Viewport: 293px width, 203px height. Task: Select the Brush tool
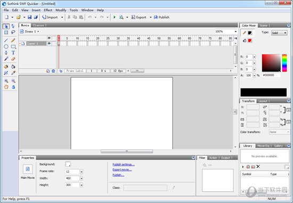(6, 59)
